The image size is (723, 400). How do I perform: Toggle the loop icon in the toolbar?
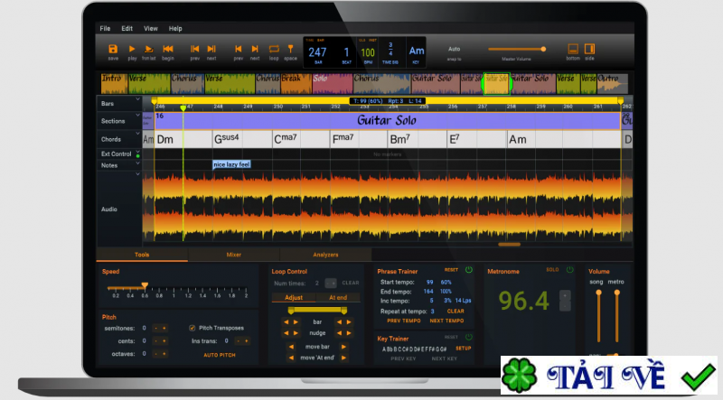click(x=273, y=49)
